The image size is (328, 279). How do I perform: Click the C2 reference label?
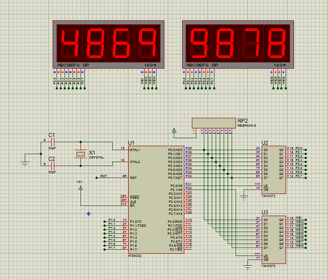click(x=51, y=159)
